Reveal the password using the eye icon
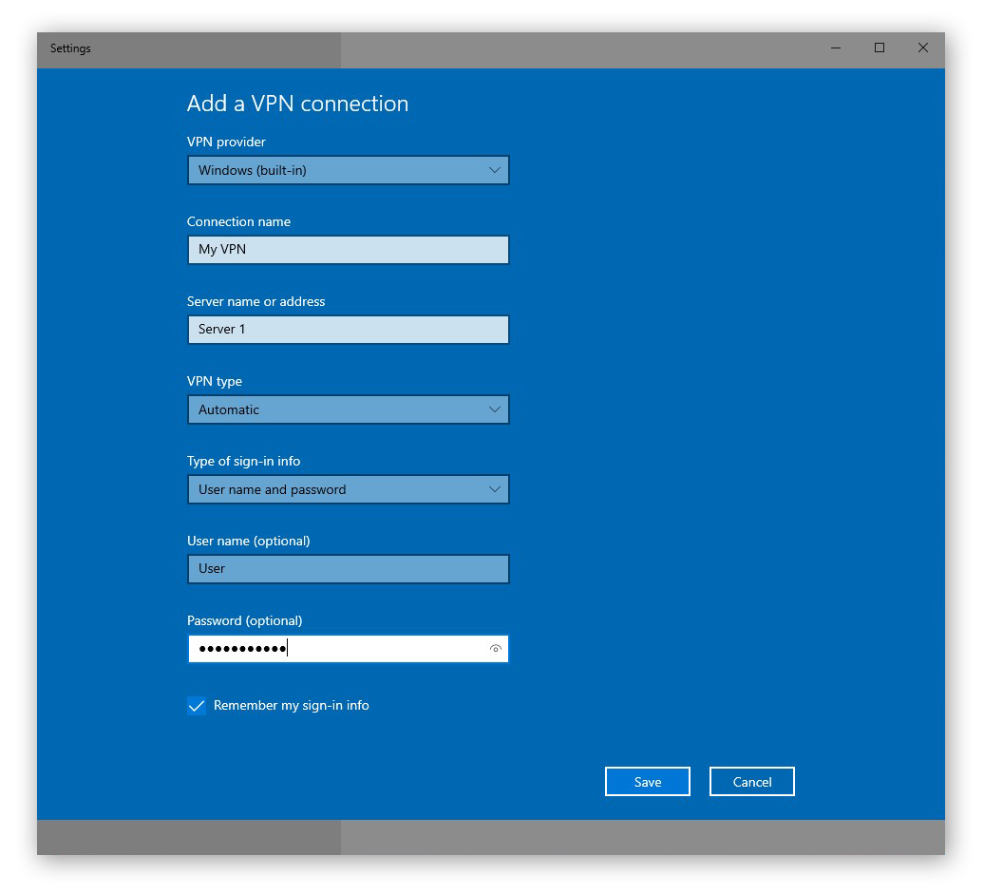Screen dimensions: 984x894 pos(495,648)
